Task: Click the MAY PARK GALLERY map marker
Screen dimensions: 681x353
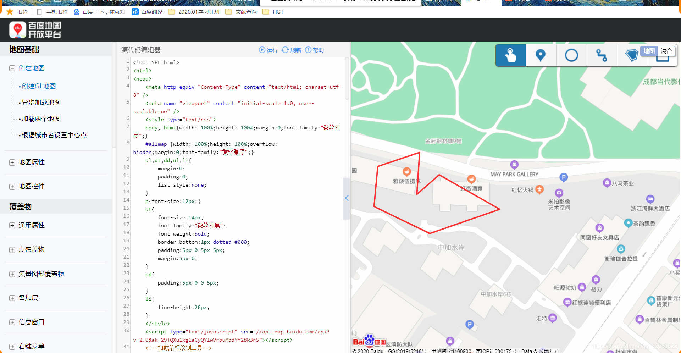Action: [x=514, y=165]
